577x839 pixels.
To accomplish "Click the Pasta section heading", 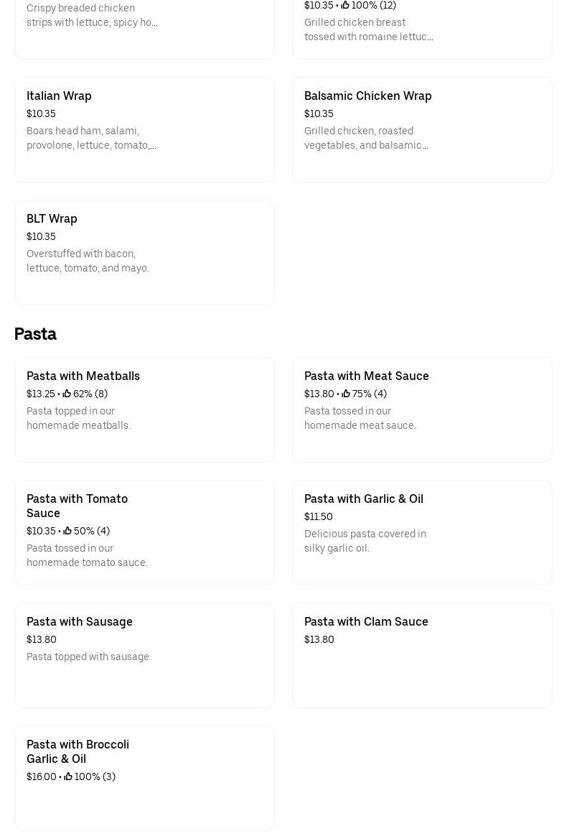I will (35, 334).
